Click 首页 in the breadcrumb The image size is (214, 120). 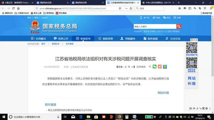tap(43, 44)
